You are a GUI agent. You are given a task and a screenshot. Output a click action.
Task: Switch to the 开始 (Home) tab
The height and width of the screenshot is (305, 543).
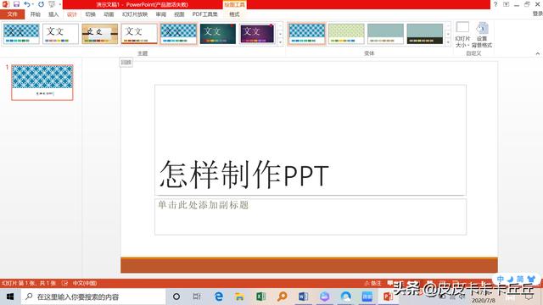tap(36, 14)
